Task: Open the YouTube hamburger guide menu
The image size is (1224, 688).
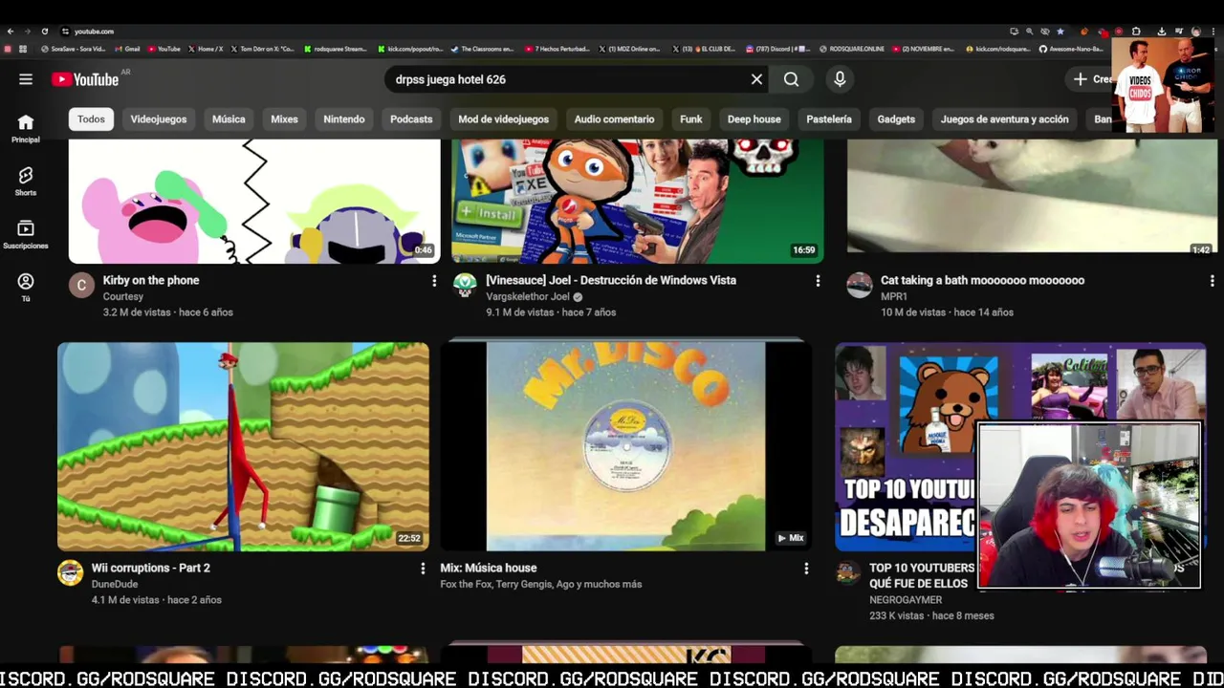Action: 26,79
